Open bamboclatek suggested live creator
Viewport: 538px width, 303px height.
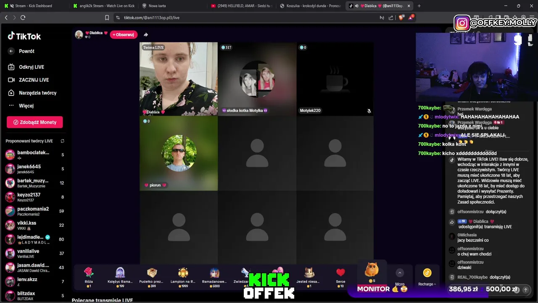34,155
